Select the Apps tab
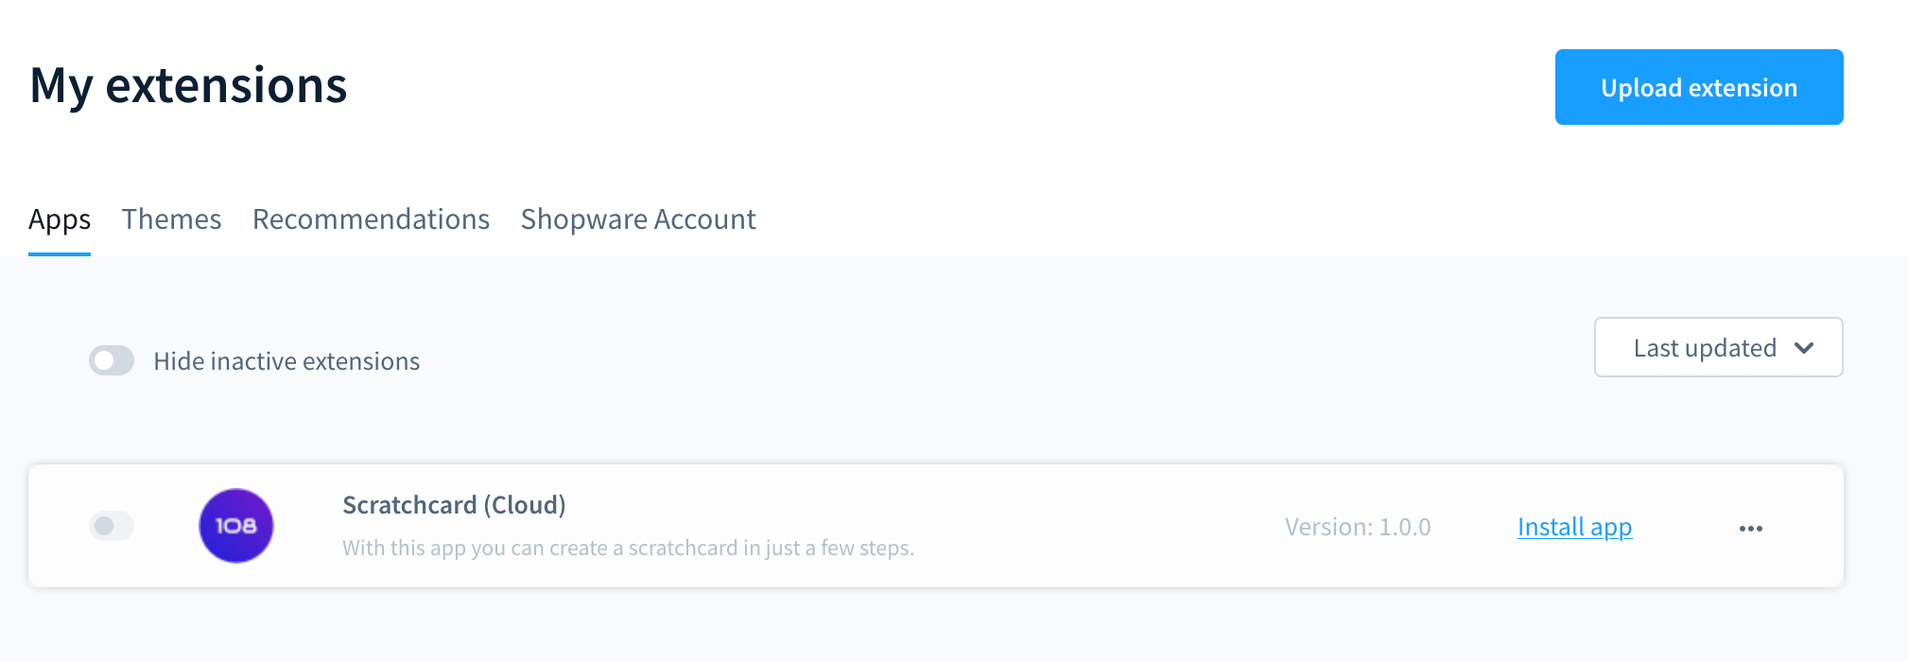 [x=60, y=219]
